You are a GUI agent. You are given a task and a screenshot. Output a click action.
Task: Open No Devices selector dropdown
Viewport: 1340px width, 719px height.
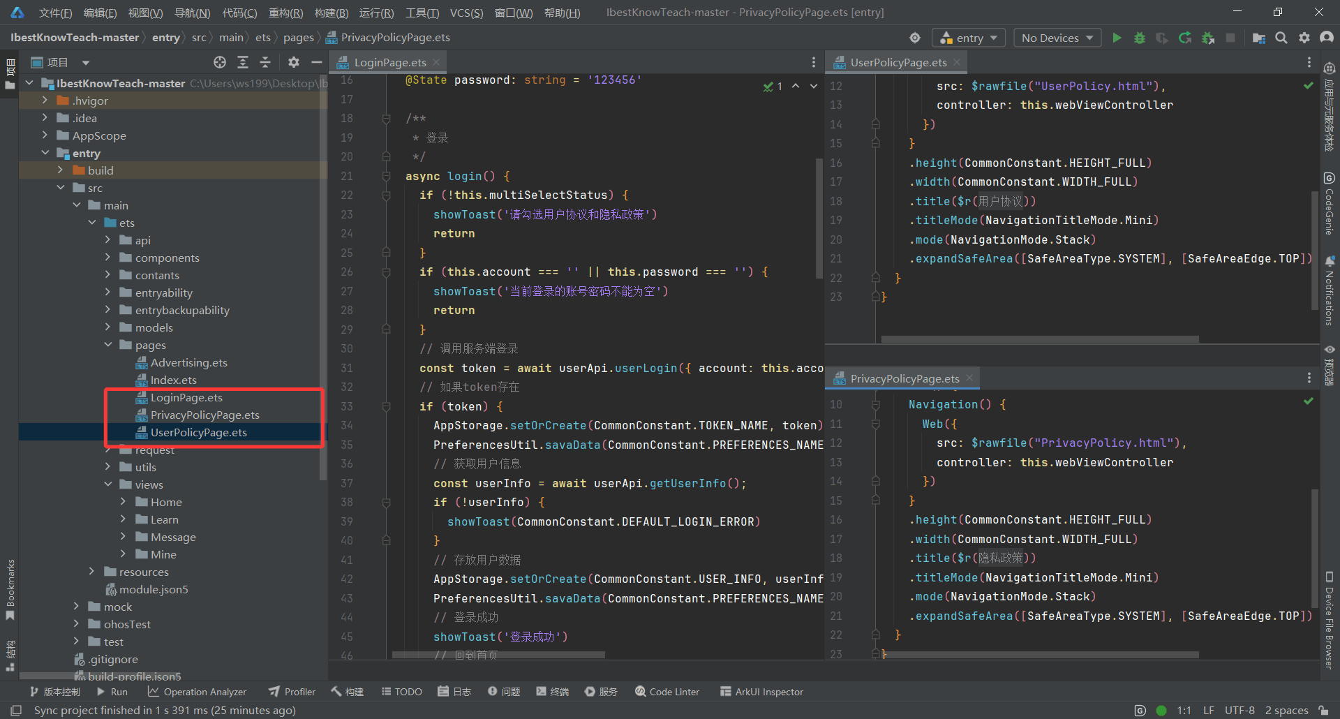(x=1057, y=38)
